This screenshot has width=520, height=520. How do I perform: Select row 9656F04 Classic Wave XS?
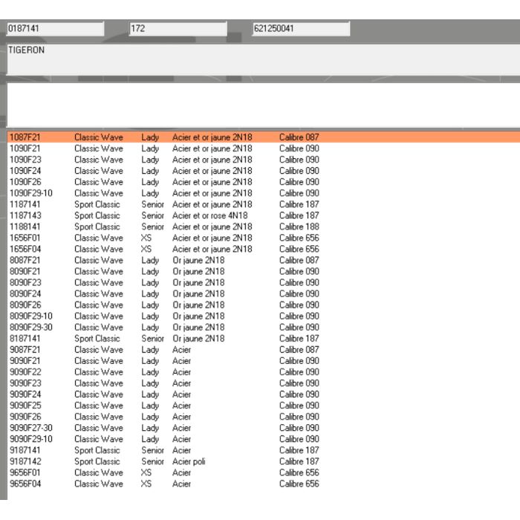pos(263,484)
